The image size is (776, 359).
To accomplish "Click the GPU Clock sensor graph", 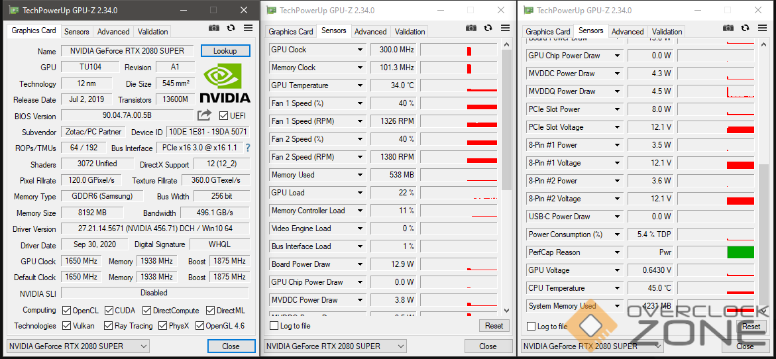I will (x=459, y=50).
